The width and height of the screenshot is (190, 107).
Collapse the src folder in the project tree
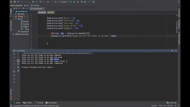click(16, 19)
